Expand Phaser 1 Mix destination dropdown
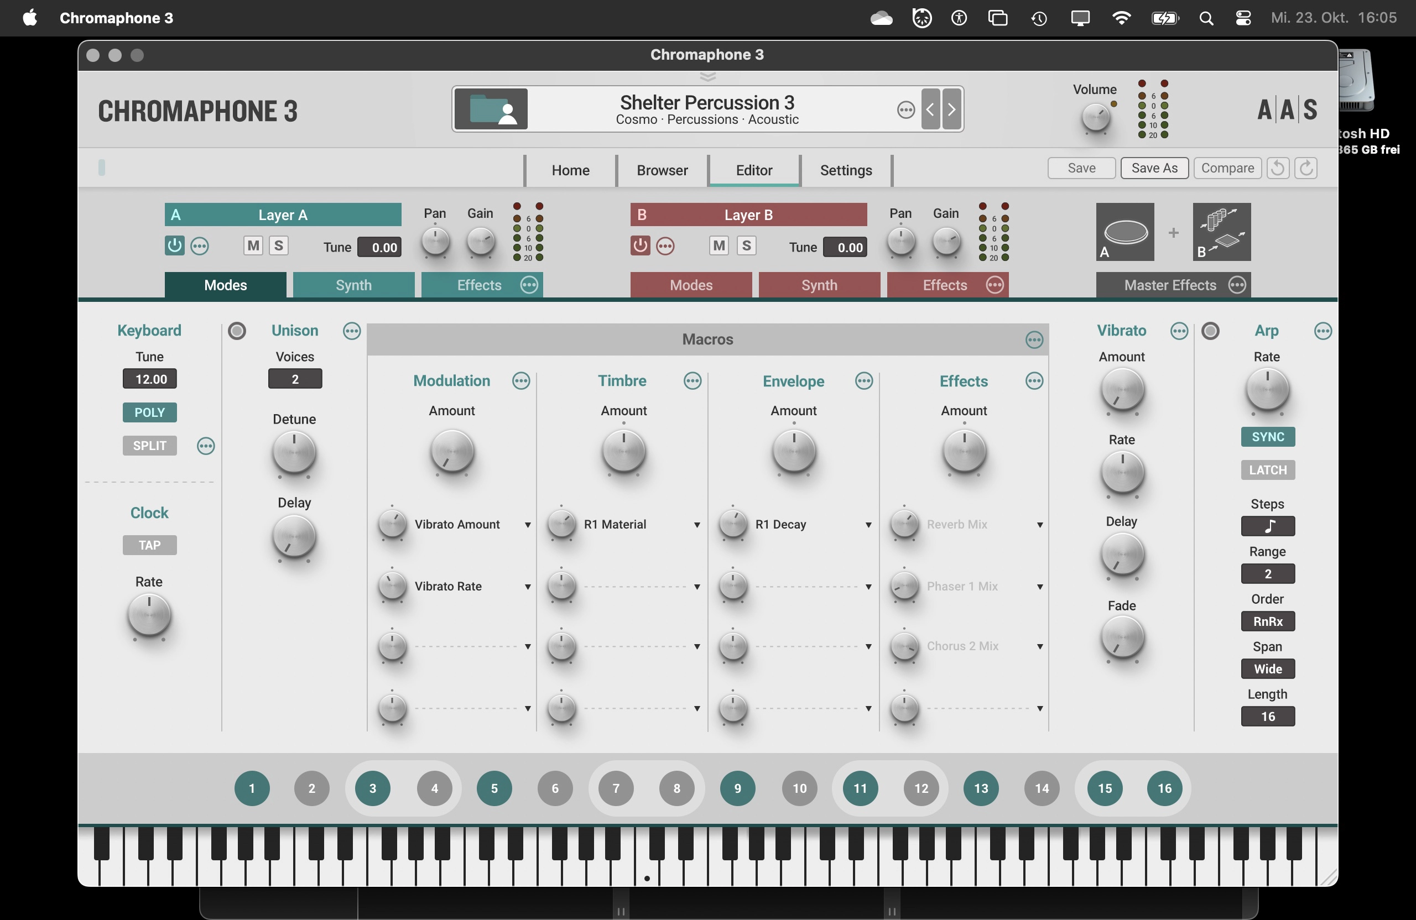This screenshot has height=920, width=1416. [1039, 587]
